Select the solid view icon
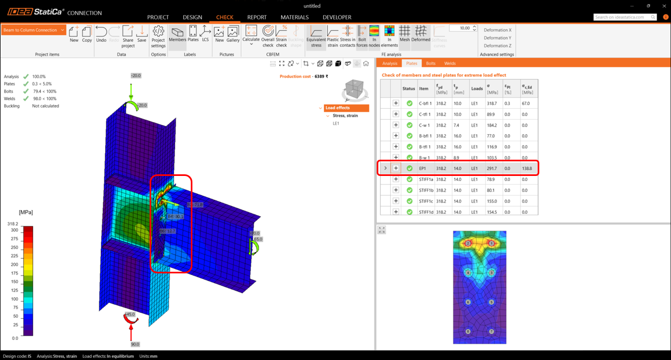671x360 pixels. (x=338, y=64)
